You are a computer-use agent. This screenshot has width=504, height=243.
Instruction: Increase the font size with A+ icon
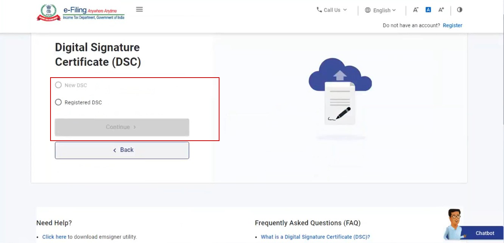441,10
